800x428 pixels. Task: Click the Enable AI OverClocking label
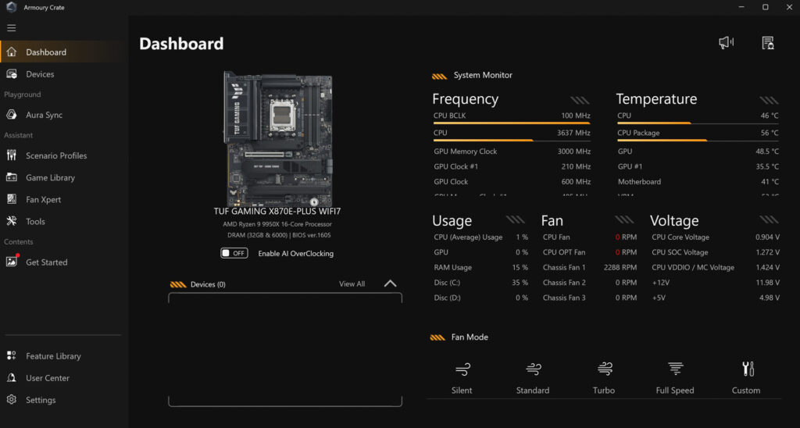click(x=295, y=254)
